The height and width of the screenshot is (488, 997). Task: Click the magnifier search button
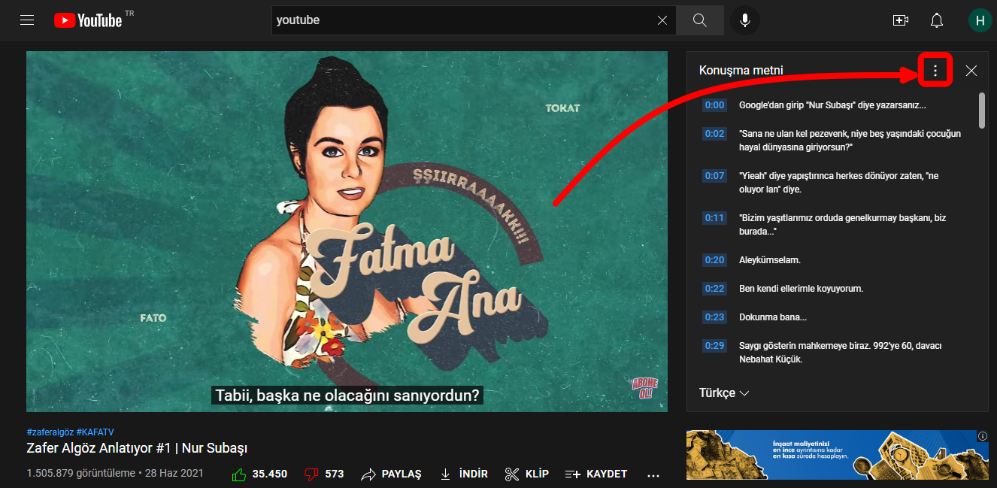click(x=700, y=20)
